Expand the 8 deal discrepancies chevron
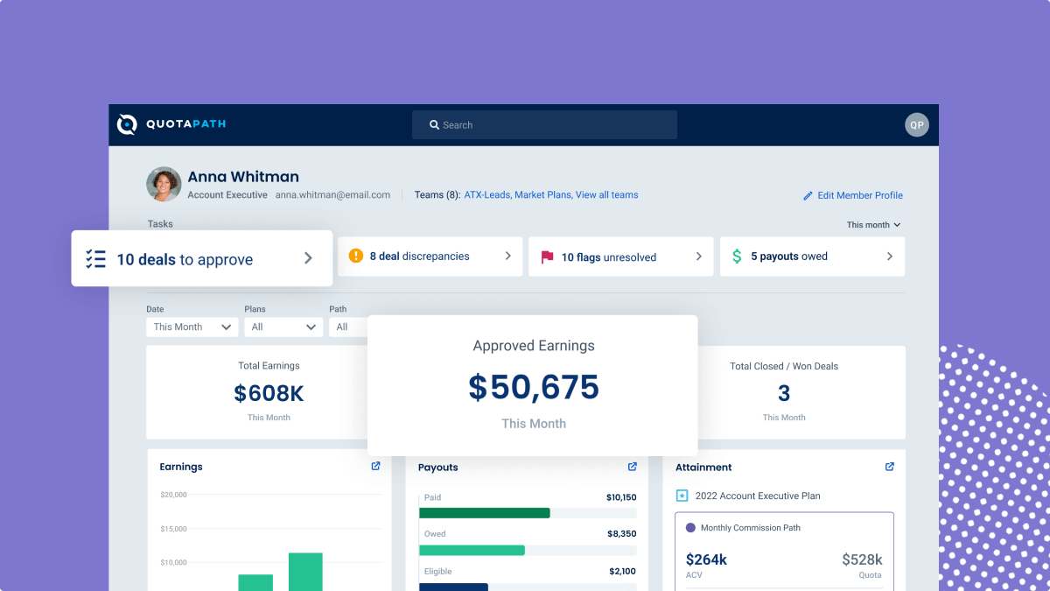1050x591 pixels. coord(508,256)
